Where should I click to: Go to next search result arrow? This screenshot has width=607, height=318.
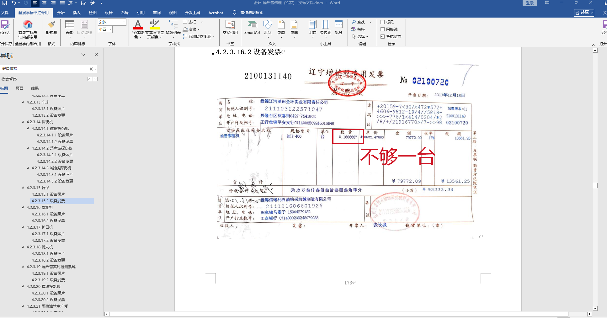coord(95,79)
